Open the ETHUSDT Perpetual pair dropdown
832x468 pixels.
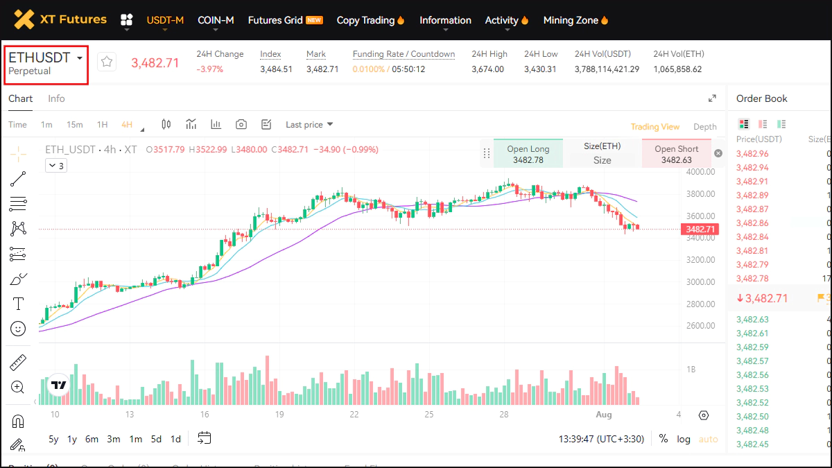[x=46, y=64]
